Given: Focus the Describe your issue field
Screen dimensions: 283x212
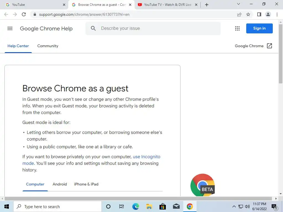Looking at the screenshot, I should pos(153,28).
